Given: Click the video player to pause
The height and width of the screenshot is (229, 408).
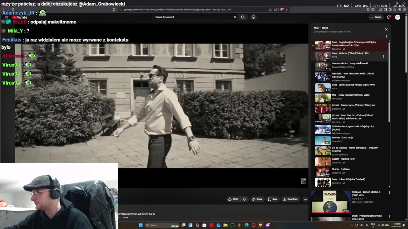Looking at the screenshot, I should (x=162, y=106).
